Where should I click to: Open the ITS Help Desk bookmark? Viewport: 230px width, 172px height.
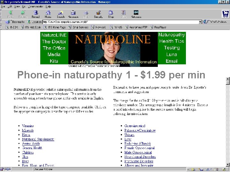(x=31, y=27)
